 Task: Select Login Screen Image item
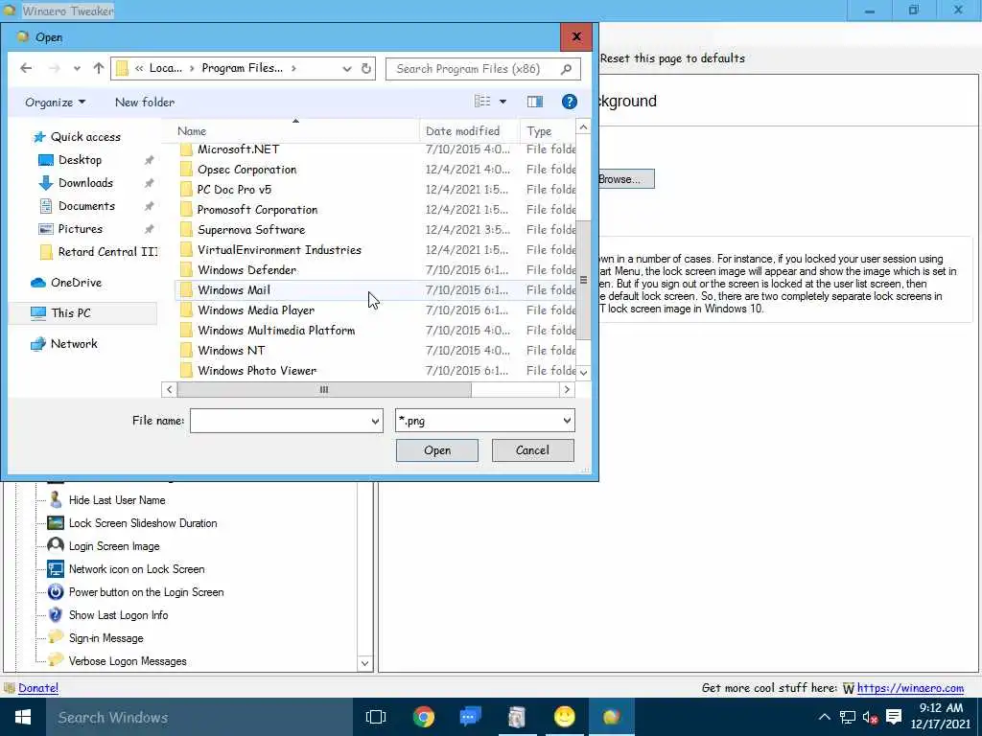click(x=114, y=546)
